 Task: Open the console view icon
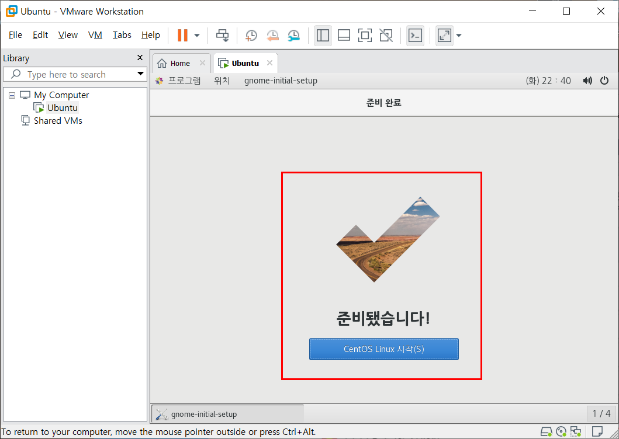tap(415, 35)
